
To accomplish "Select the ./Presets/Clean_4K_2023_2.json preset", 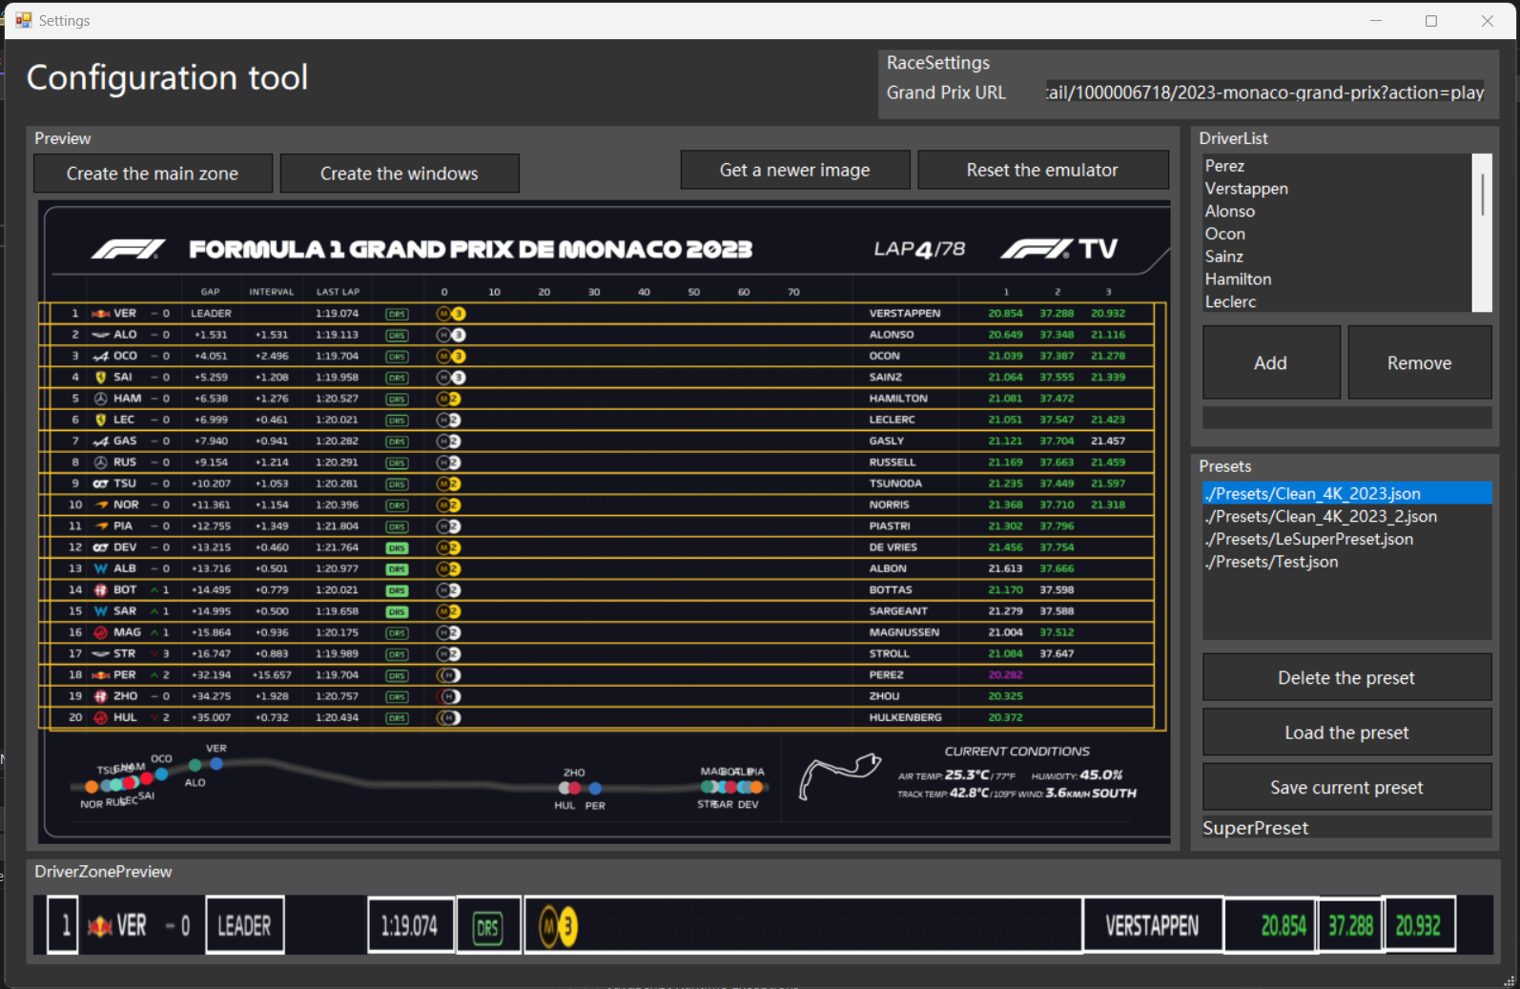I will click(1346, 516).
